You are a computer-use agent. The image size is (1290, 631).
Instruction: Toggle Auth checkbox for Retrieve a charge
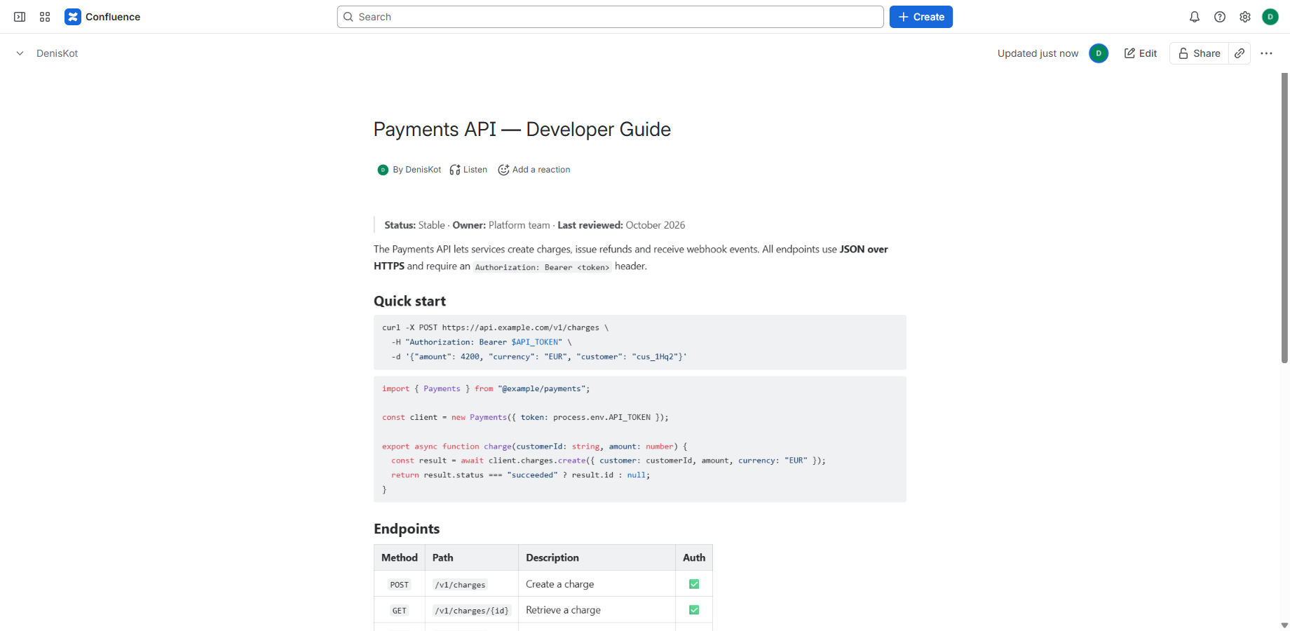tap(694, 610)
